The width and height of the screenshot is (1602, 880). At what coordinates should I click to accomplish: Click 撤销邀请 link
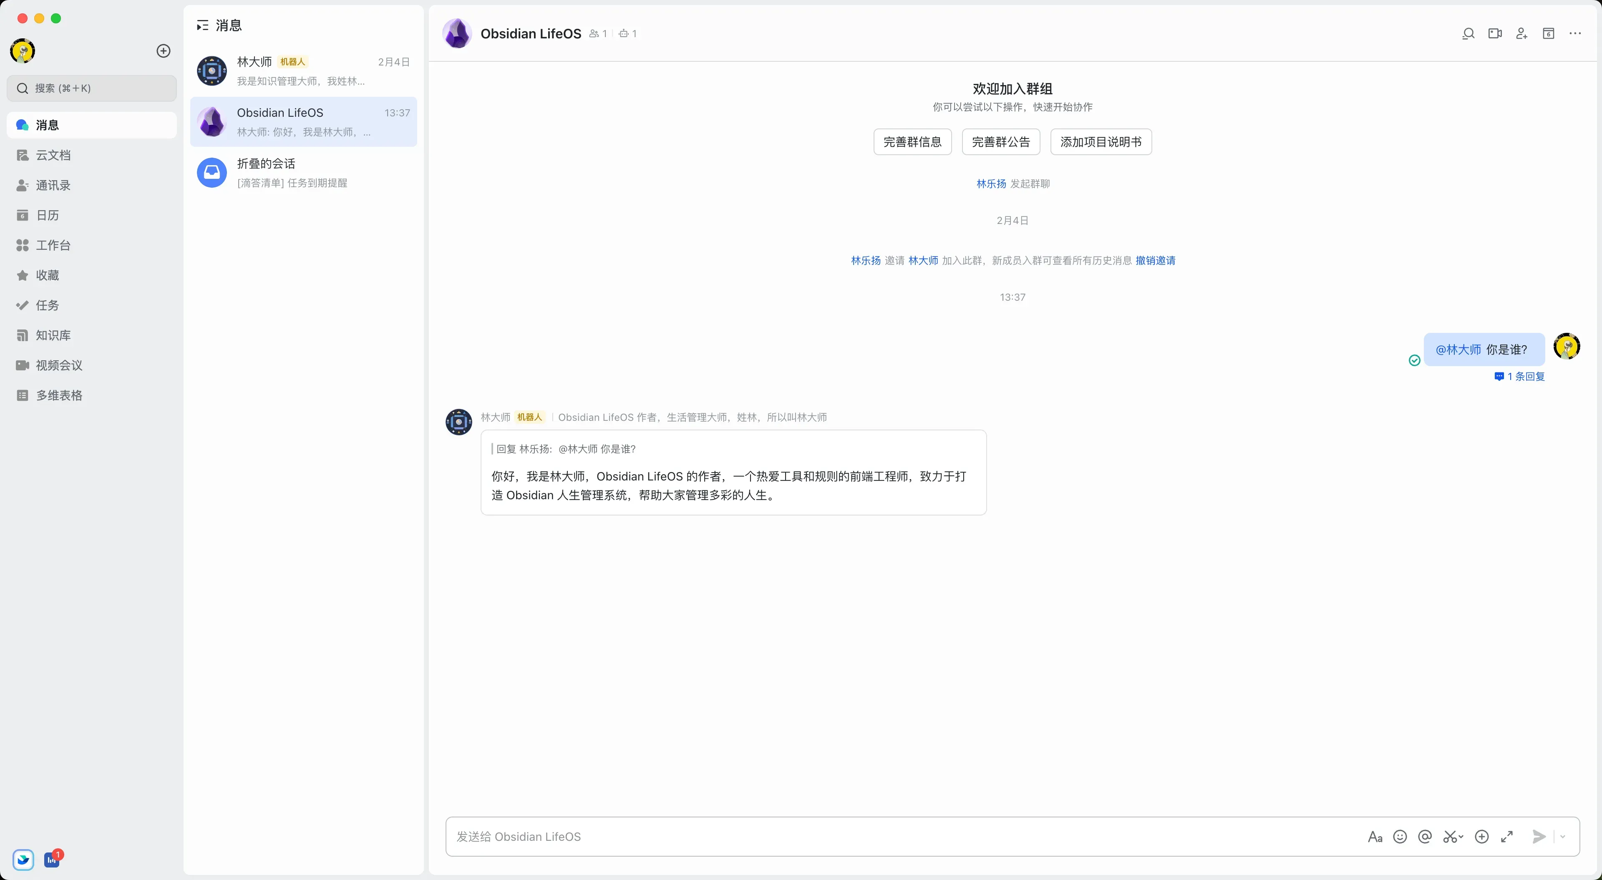pyautogui.click(x=1156, y=261)
